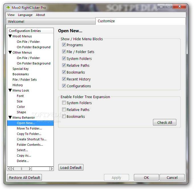Viewport: 194px width, 190px height.
Task: Select the Move To Folder... entry
Action: click(x=29, y=128)
